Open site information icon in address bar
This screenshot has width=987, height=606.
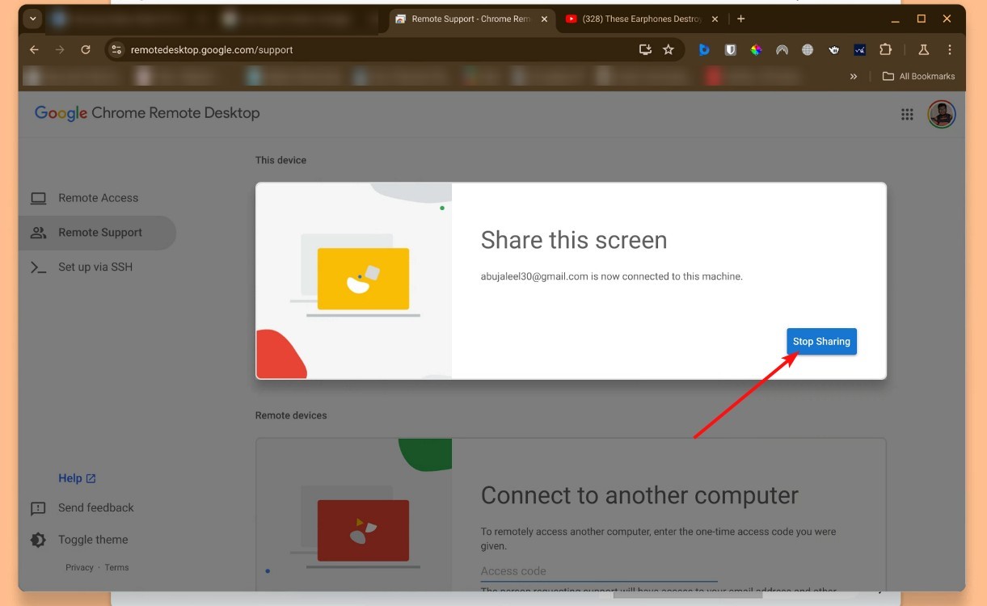pos(116,49)
